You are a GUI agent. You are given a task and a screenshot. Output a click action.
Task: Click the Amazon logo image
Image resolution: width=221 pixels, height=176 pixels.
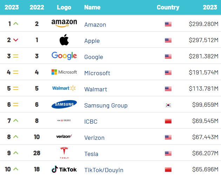64,24
